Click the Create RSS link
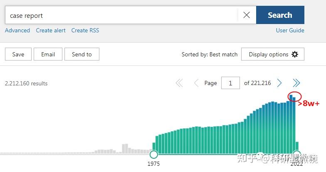 (85, 30)
